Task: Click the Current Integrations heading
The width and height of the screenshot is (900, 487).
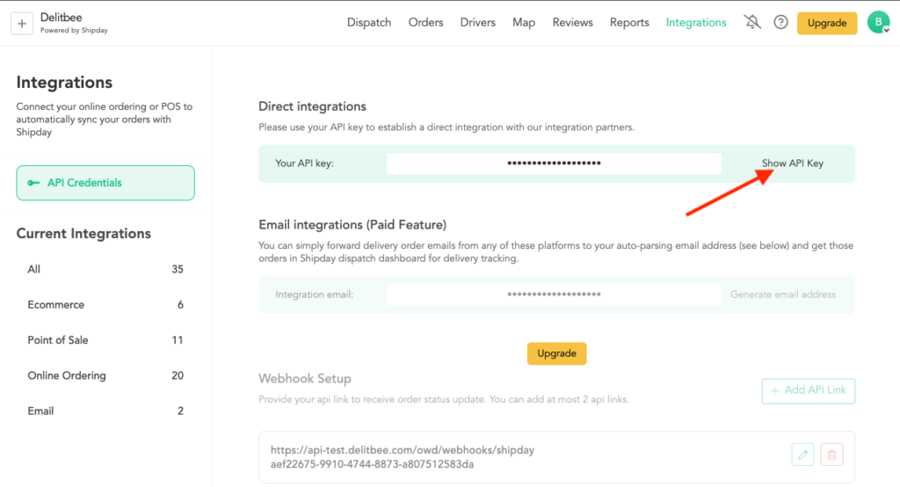Action: point(83,234)
